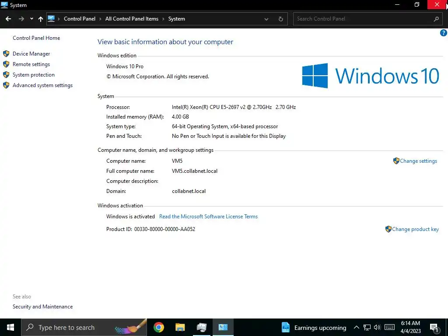Screen dimensions: 448x336
Task: Click the shield icon beside Advanced system settings
Action: (6, 85)
